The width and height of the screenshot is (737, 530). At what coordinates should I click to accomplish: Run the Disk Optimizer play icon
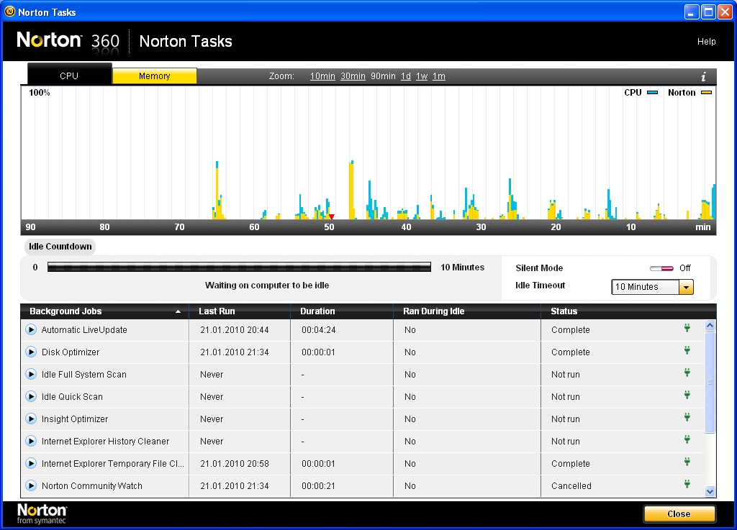point(31,352)
